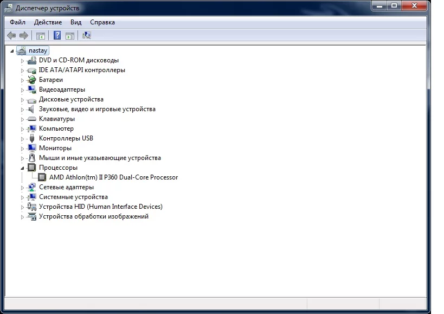Expand the Видеоадаптеры node

22,90
